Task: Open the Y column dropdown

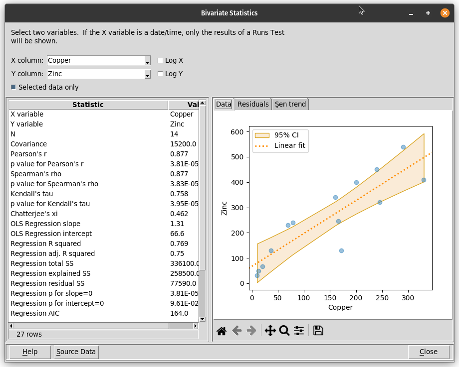Action: coord(147,75)
